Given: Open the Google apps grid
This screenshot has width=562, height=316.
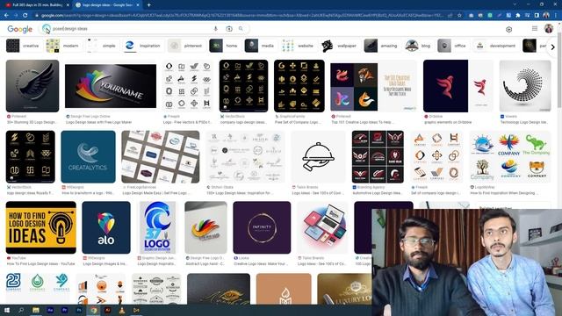Looking at the screenshot, I should [x=535, y=29].
